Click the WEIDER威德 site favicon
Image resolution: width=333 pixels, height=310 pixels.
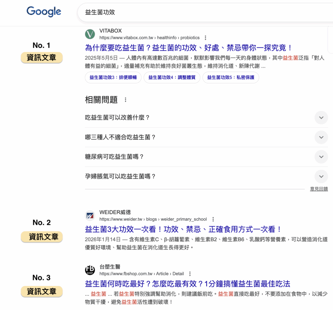[89, 216]
